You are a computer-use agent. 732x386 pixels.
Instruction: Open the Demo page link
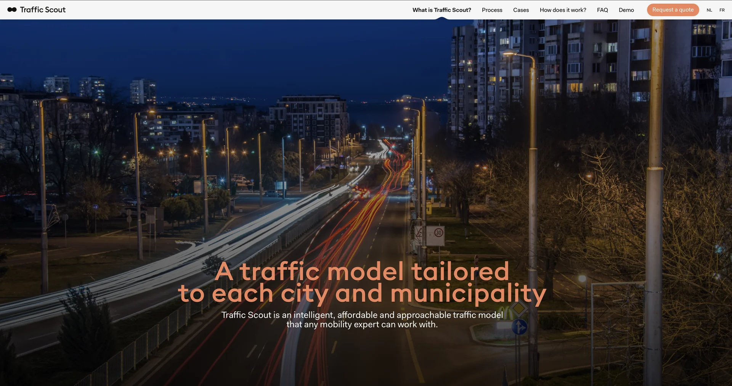click(626, 10)
